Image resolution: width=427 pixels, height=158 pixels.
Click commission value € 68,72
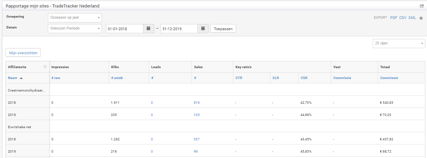tap(386, 151)
